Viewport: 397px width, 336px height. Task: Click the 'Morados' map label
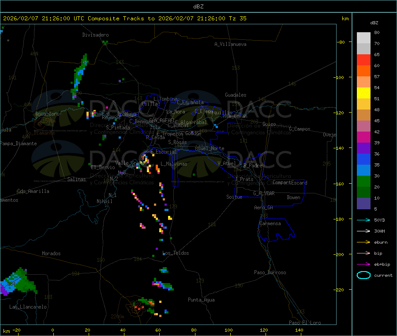click(x=51, y=253)
